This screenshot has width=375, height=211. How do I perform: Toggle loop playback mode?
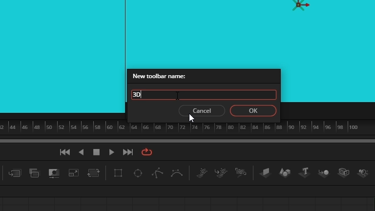click(x=146, y=152)
